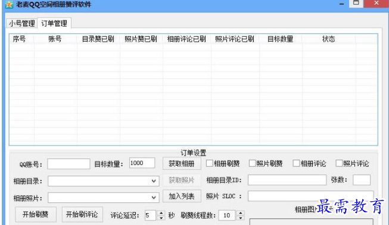
Task: Click the 照片赞已刷 column header
Action: click(141, 39)
